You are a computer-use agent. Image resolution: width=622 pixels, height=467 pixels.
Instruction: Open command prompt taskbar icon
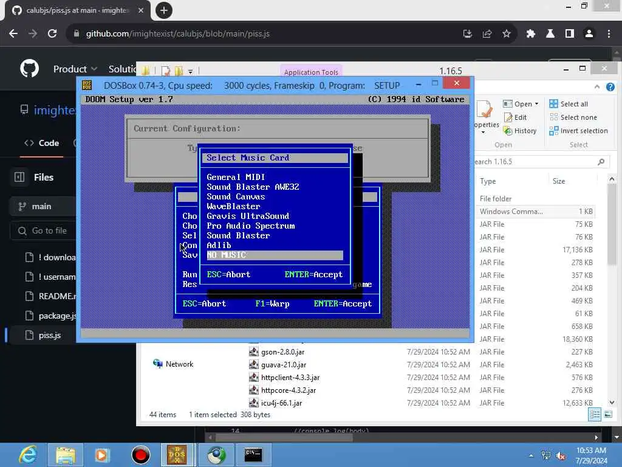click(x=253, y=455)
